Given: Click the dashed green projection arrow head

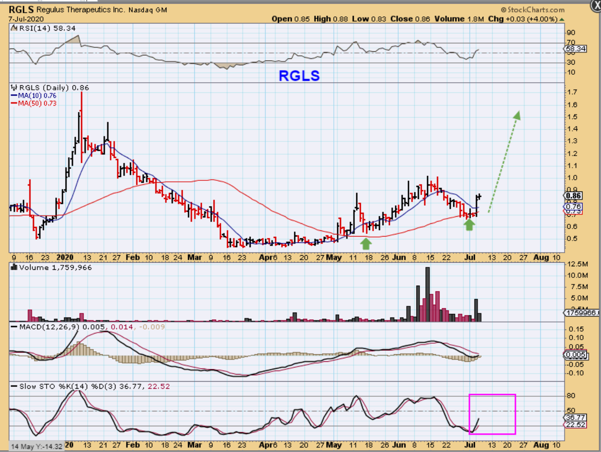Looking at the screenshot, I should pos(517,115).
